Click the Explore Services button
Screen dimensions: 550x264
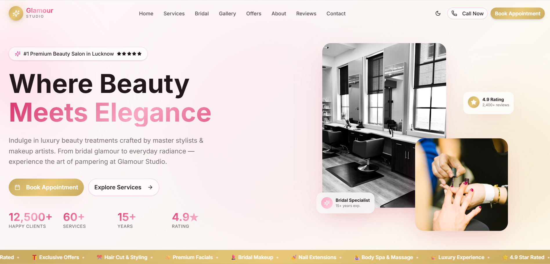point(124,187)
